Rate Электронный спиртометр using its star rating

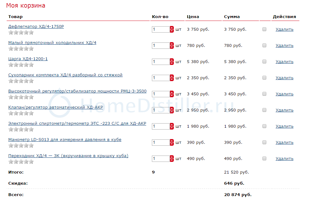pos(21,130)
